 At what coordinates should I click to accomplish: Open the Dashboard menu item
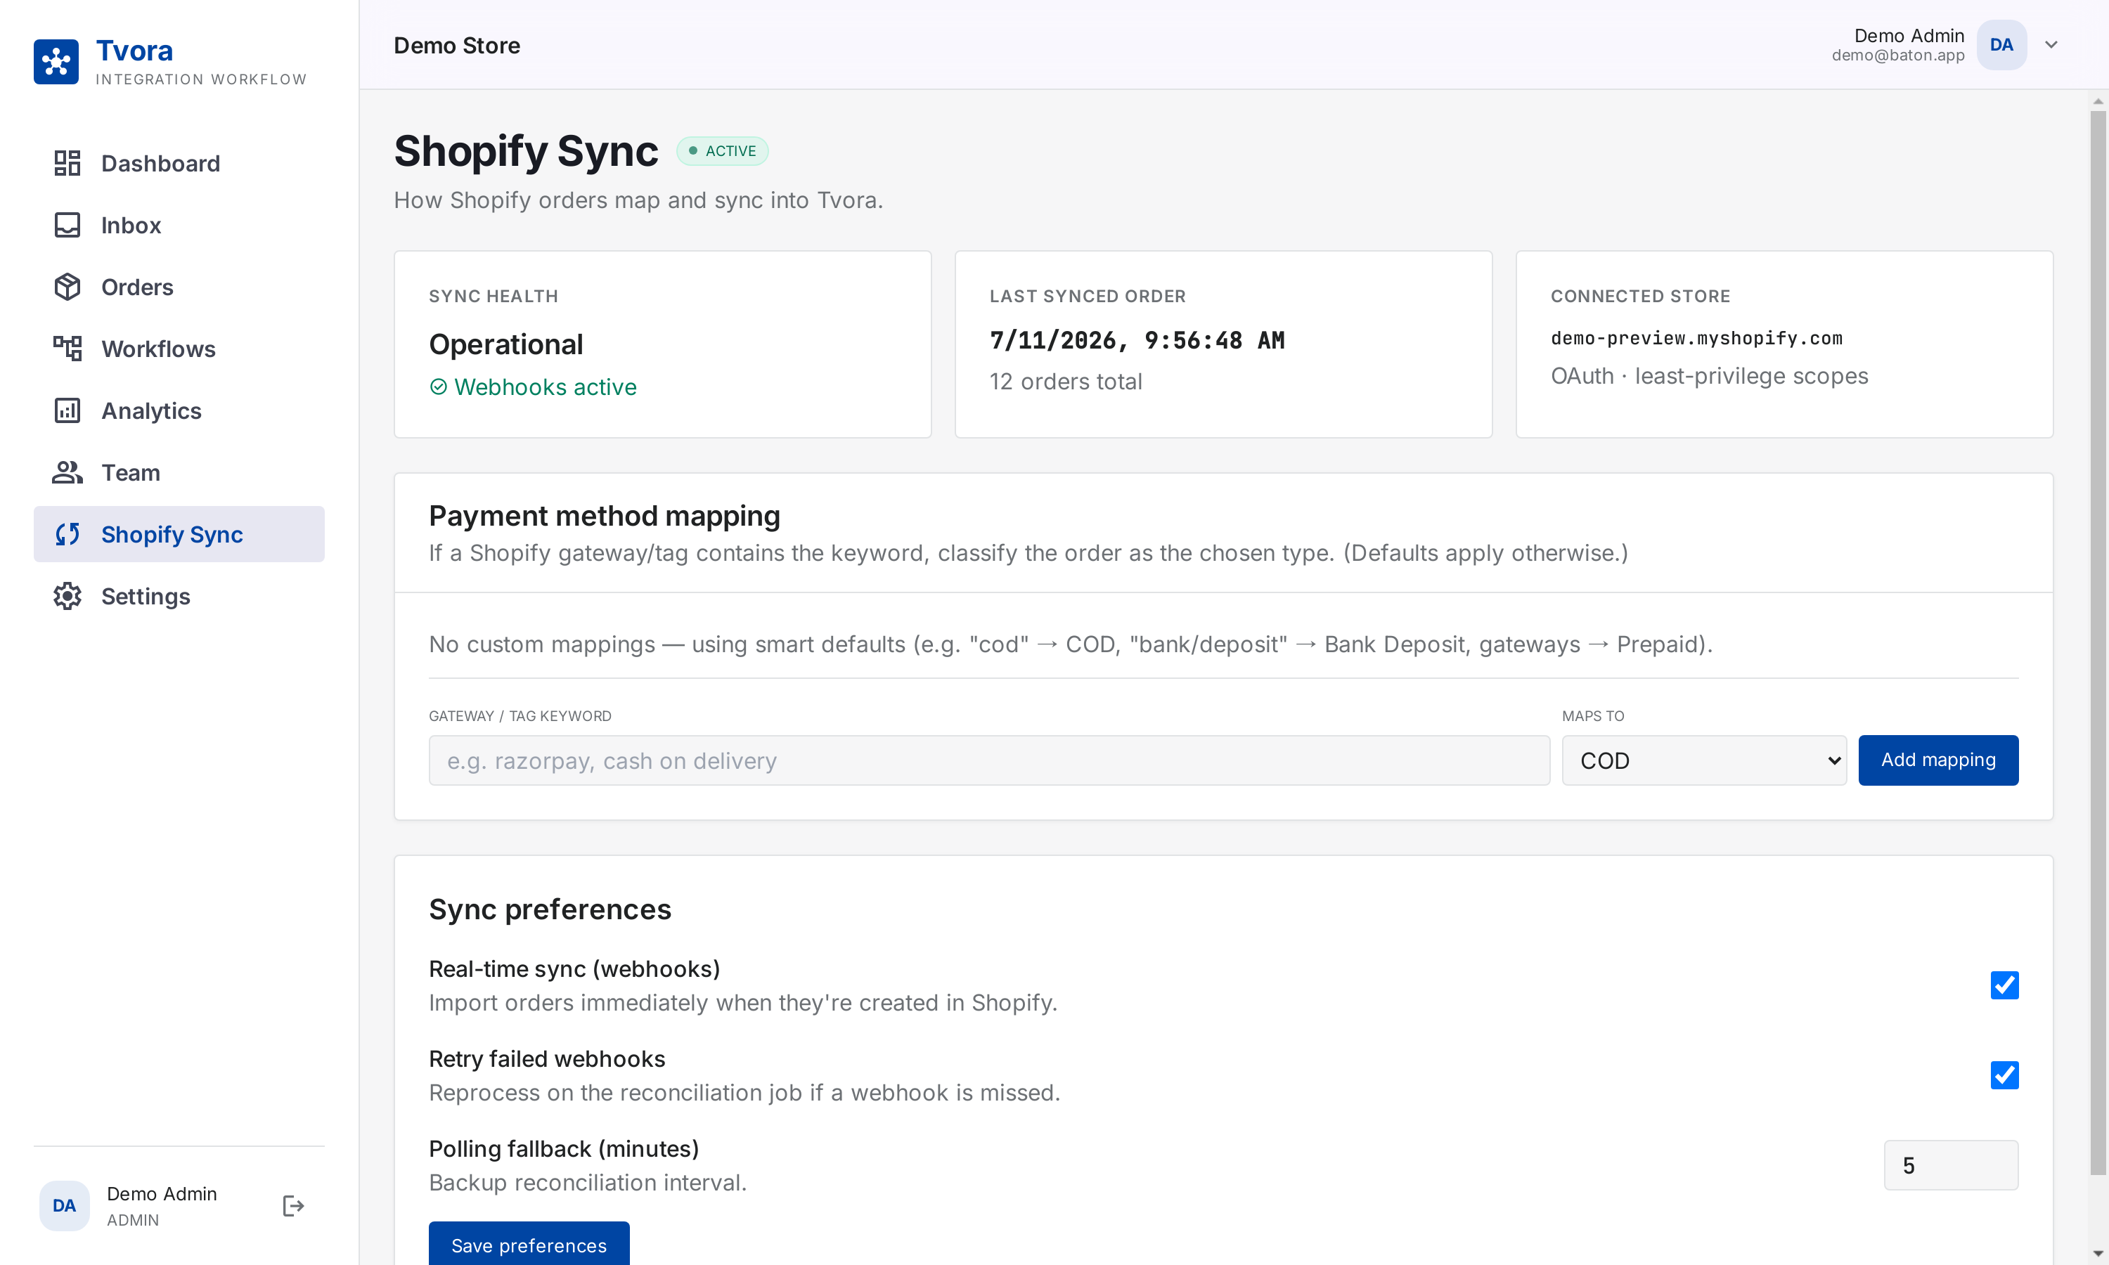[179, 163]
